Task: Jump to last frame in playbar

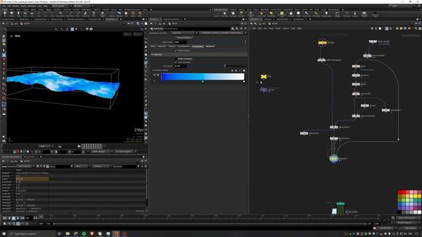Action: pyautogui.click(x=22, y=218)
